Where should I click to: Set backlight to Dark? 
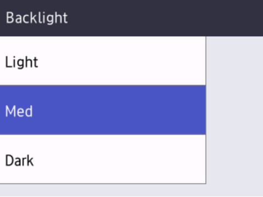tap(103, 159)
